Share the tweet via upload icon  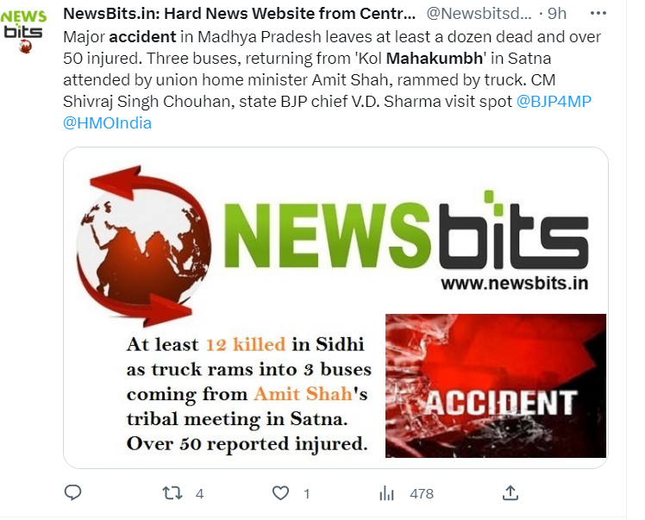tap(510, 492)
